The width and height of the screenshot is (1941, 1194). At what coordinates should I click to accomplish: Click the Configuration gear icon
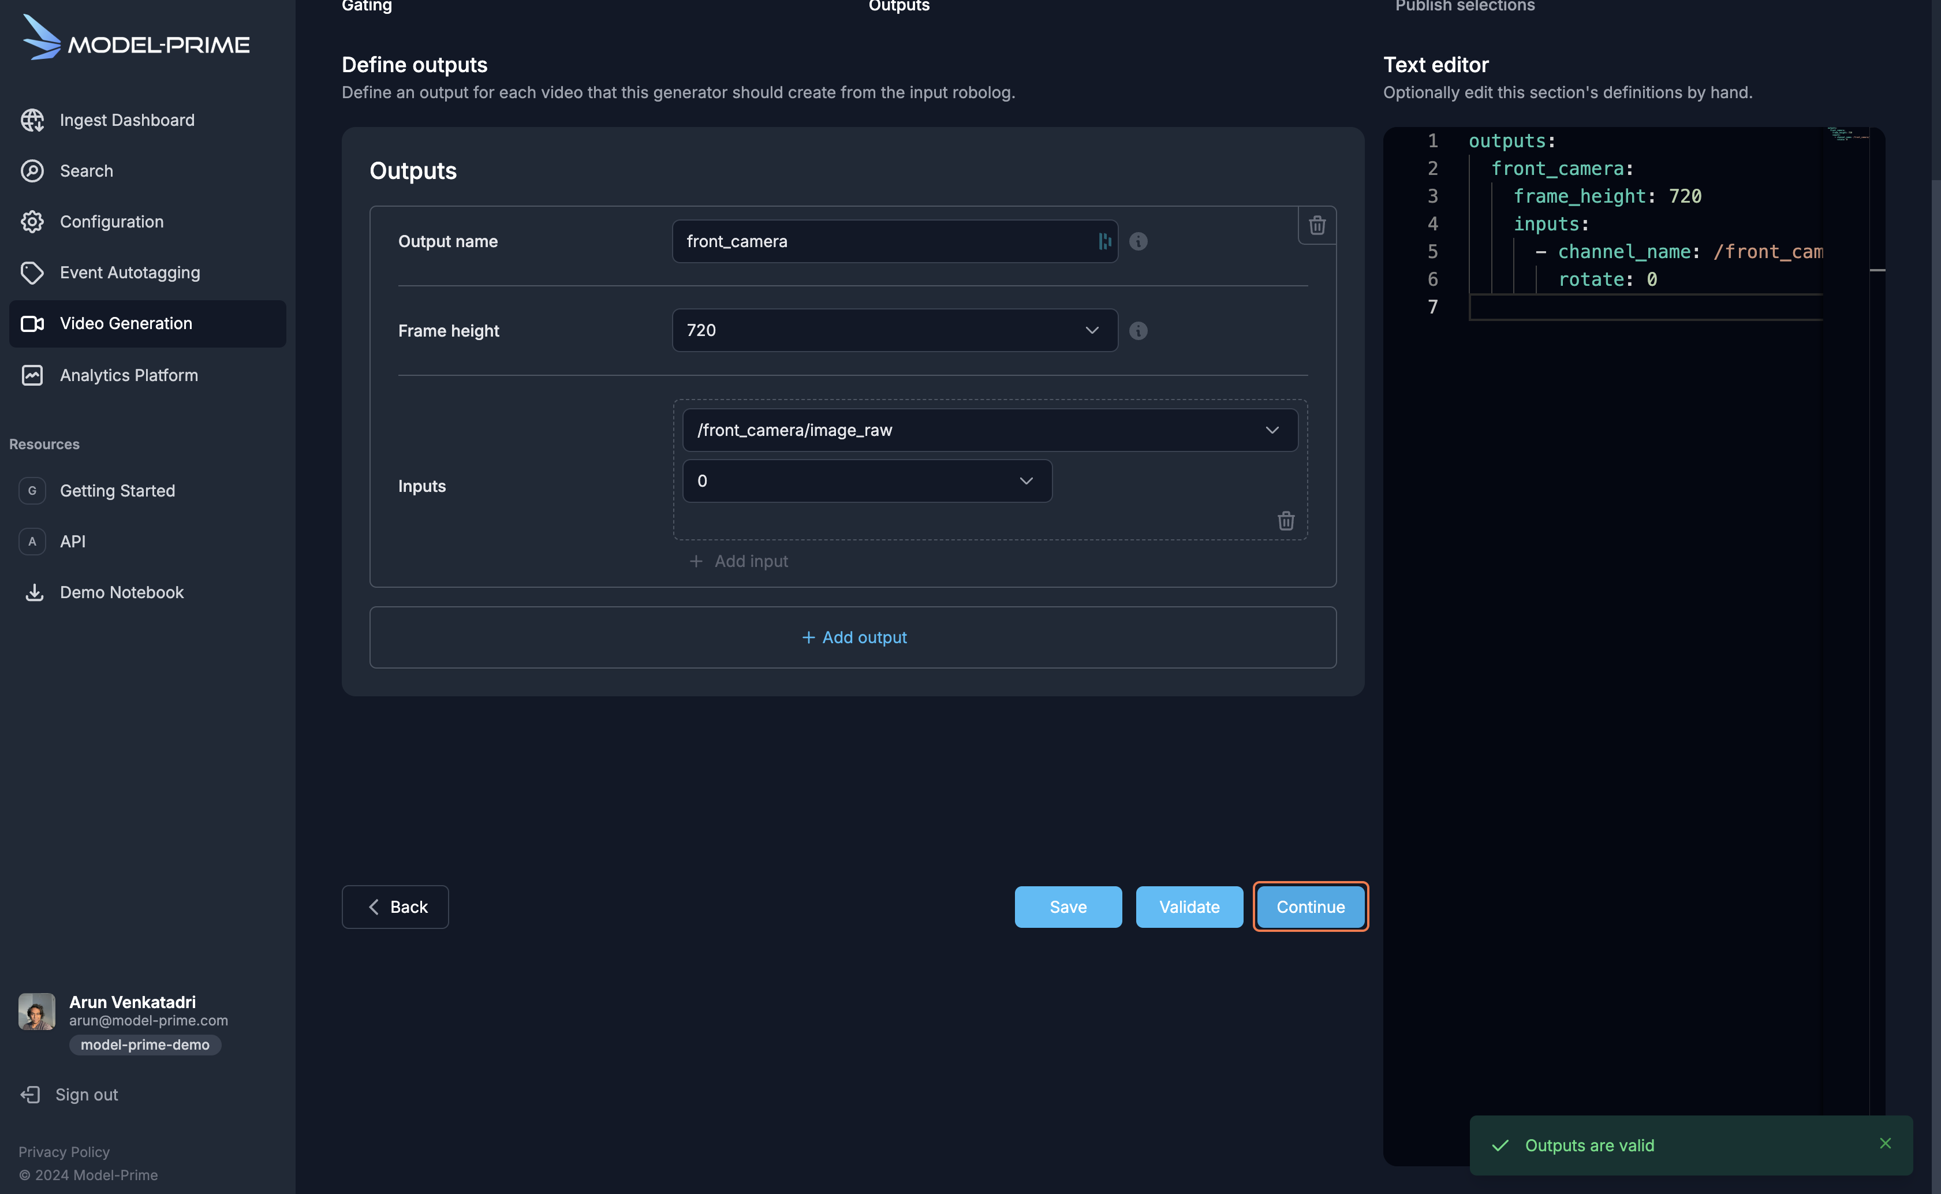click(32, 222)
